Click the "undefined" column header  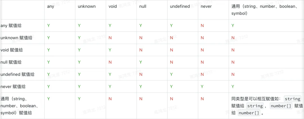click(x=180, y=6)
